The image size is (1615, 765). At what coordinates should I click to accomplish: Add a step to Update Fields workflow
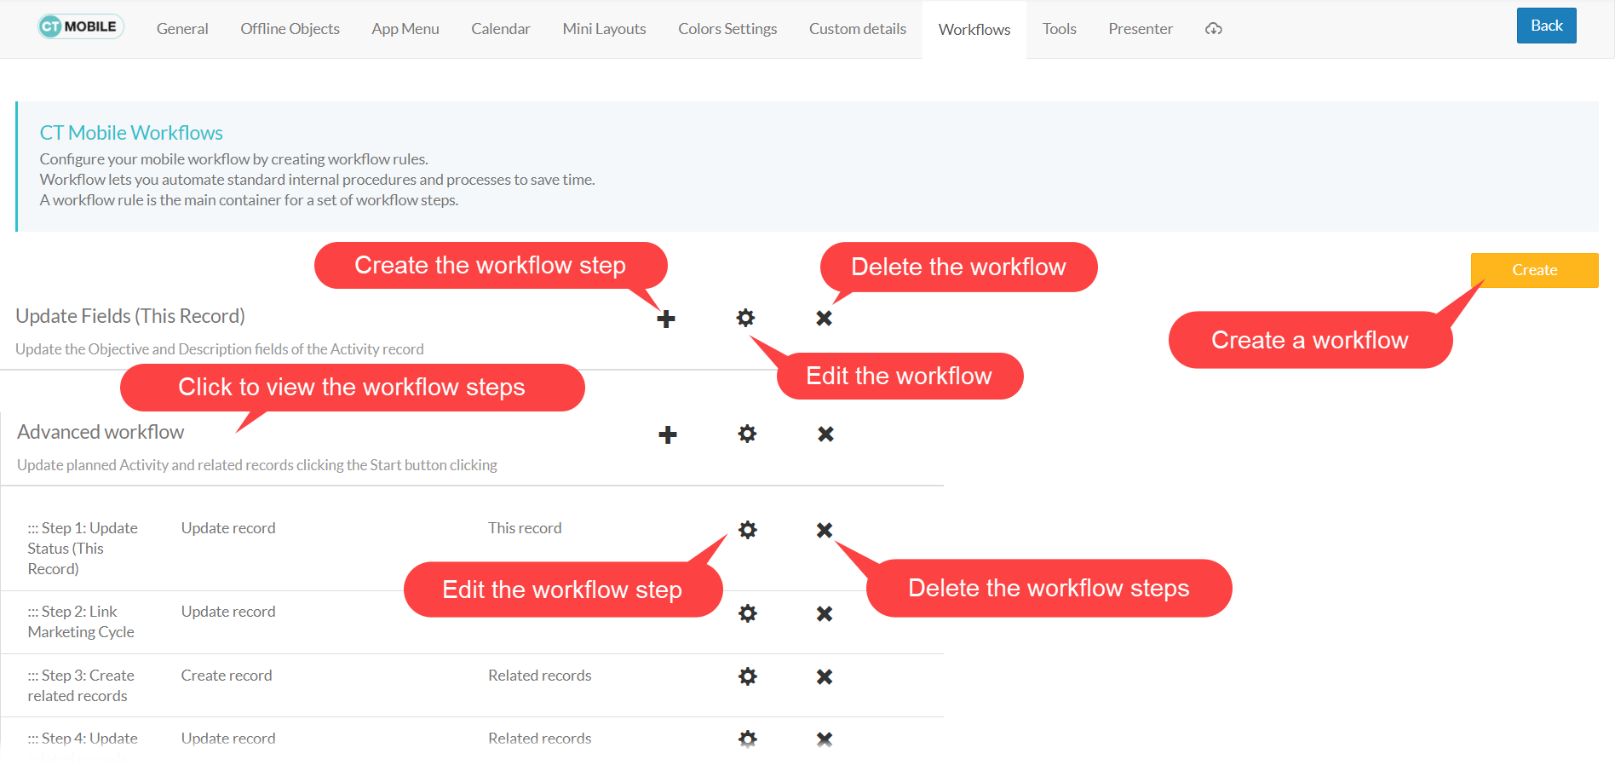666,319
